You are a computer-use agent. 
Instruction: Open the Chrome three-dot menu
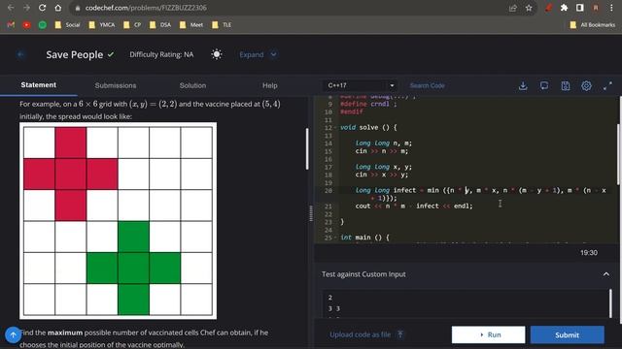[611, 8]
